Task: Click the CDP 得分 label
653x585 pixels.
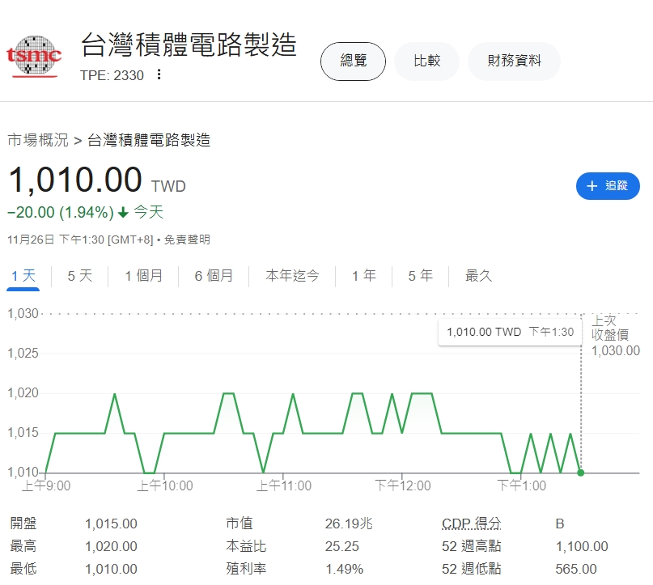Action: (472, 524)
